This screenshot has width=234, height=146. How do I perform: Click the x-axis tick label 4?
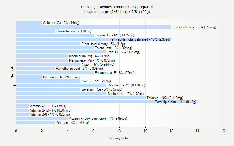68,131
